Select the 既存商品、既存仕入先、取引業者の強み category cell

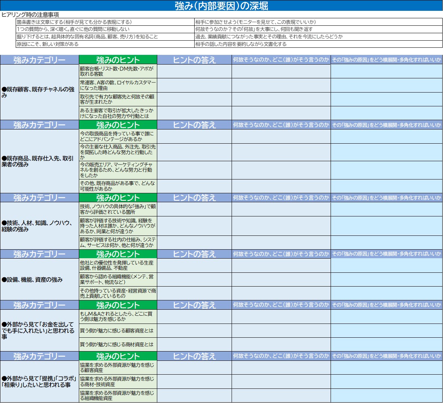[39, 161]
